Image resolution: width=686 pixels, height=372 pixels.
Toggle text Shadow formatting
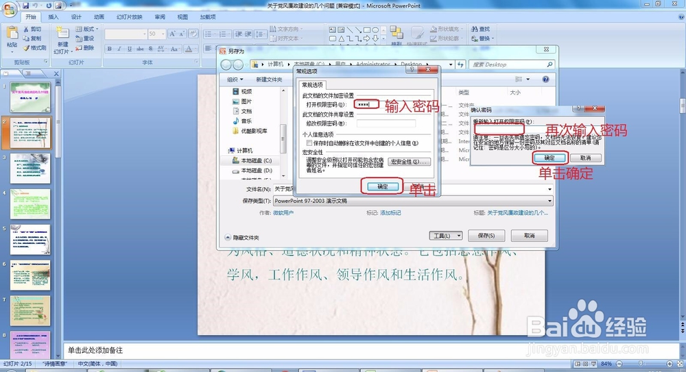[150, 49]
